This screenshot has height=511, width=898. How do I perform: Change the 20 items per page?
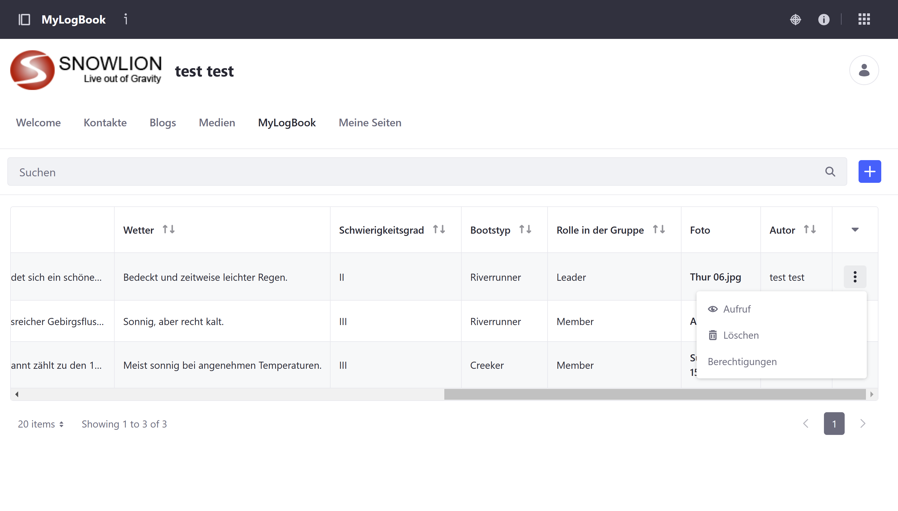point(41,424)
